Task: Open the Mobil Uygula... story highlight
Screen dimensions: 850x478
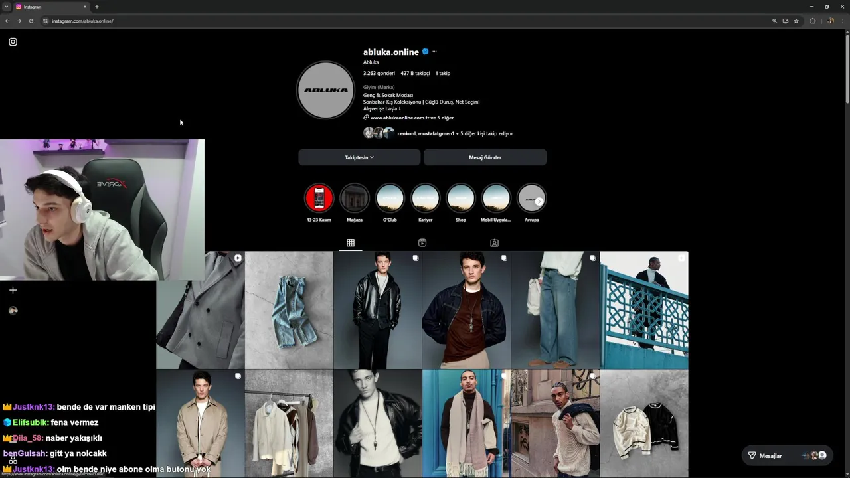Action: (x=496, y=198)
